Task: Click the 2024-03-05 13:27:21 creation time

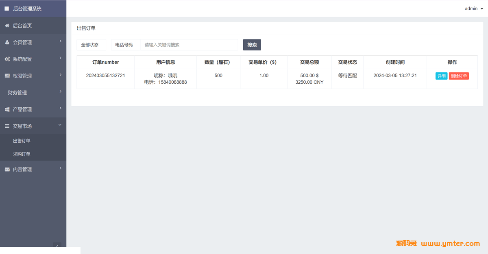Action: click(395, 76)
